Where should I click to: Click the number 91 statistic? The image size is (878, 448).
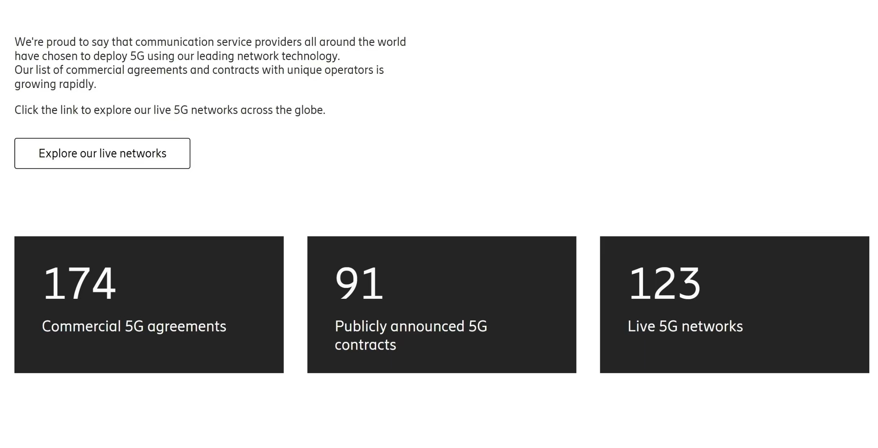(359, 283)
